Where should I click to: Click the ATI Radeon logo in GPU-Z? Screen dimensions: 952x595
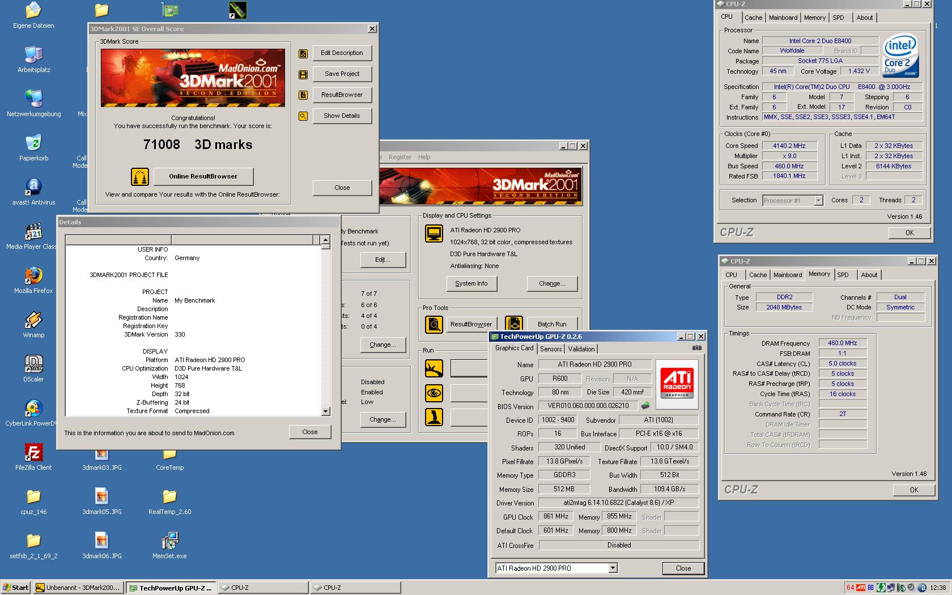tap(677, 384)
